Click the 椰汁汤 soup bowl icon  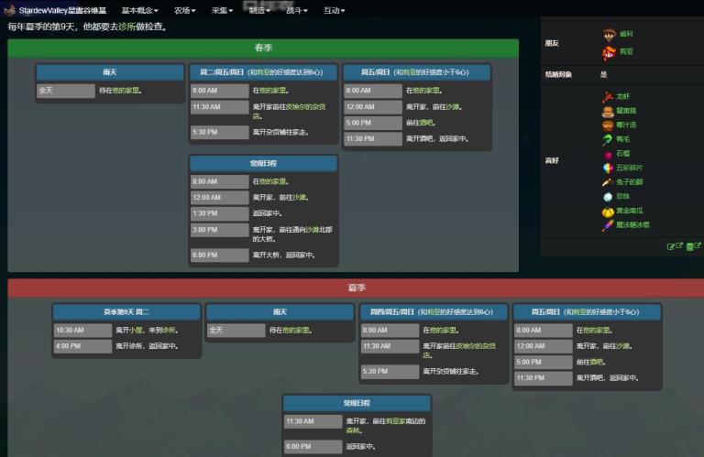[x=608, y=125]
